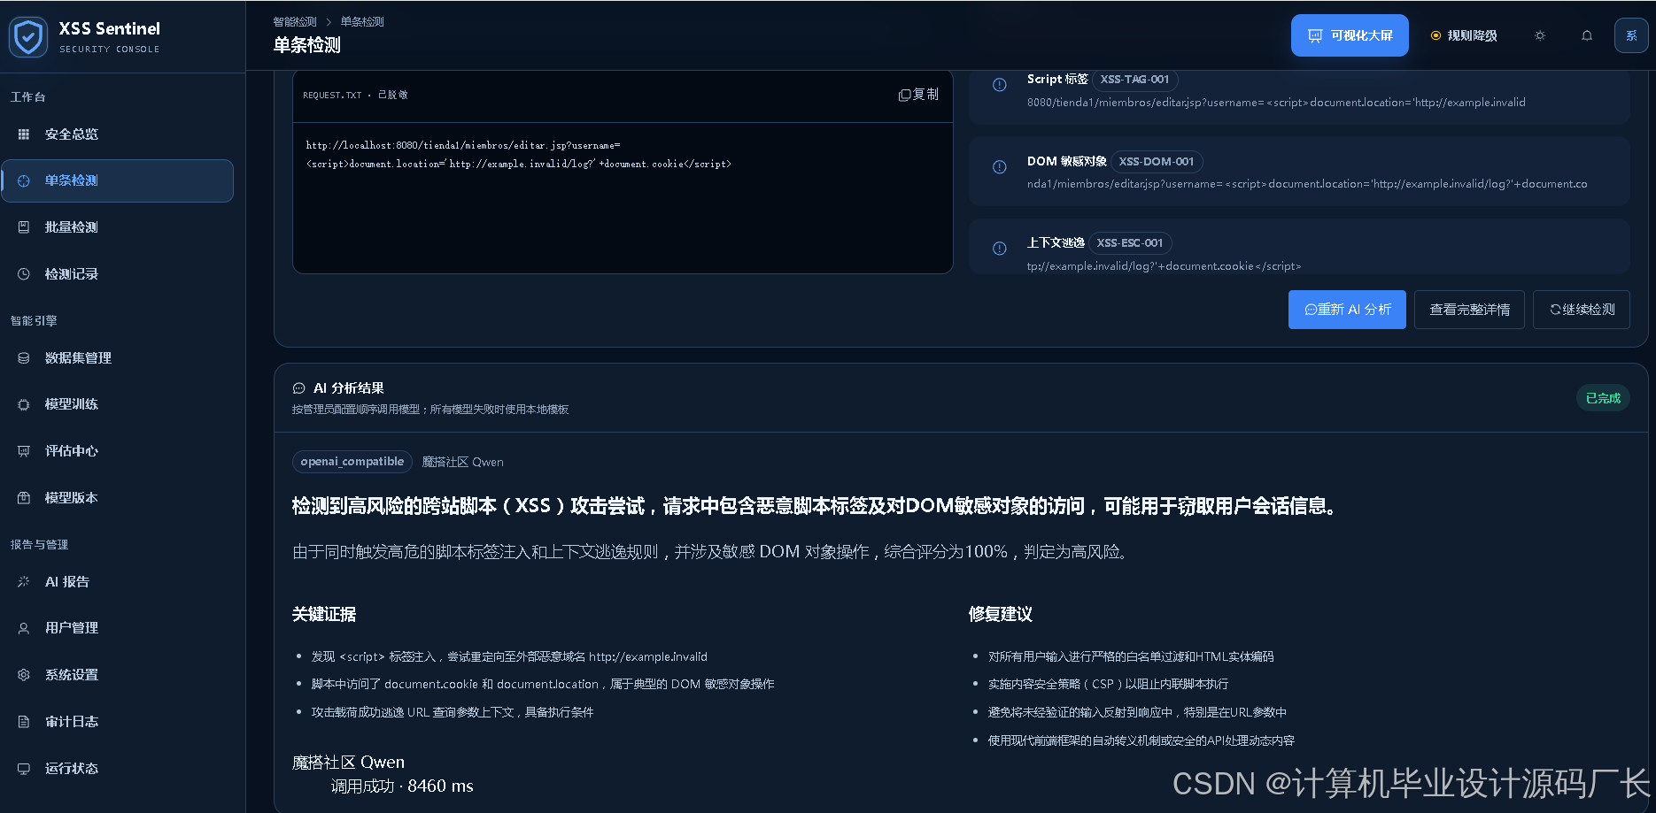This screenshot has width=1656, height=813.
Task: Click the 模型训练 chip icon
Action: point(24,404)
